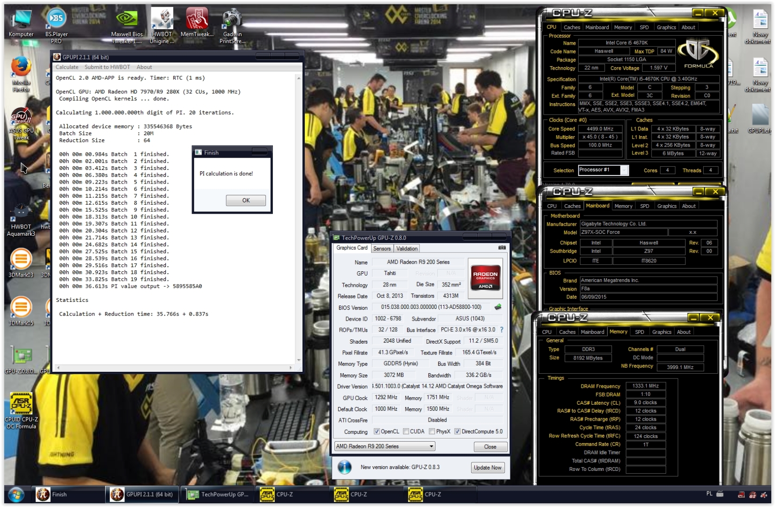
Task: Select HWBOT Aquamark3 desktop shortcut
Action: 21,220
